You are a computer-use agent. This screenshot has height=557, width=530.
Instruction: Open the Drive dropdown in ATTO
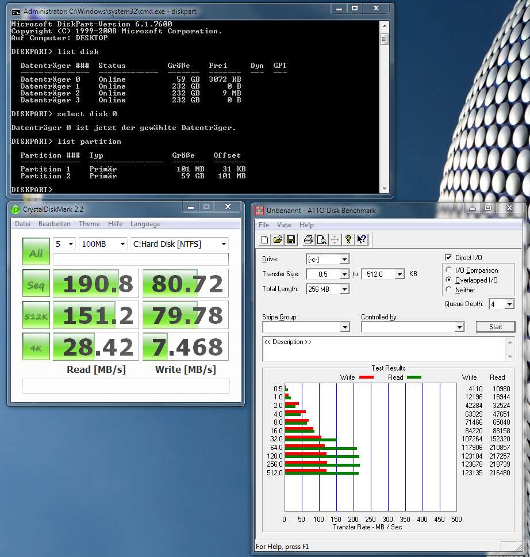click(x=344, y=260)
